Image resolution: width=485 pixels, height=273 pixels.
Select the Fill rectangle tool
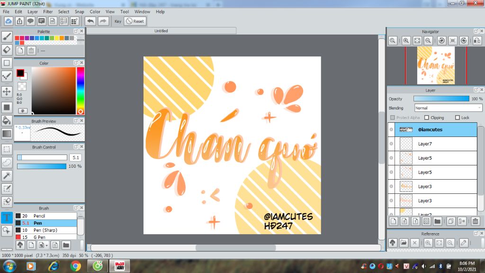(x=7, y=108)
